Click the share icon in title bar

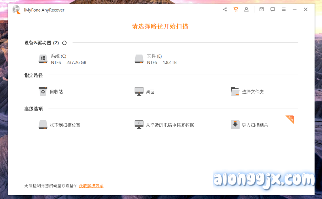pos(225,9)
